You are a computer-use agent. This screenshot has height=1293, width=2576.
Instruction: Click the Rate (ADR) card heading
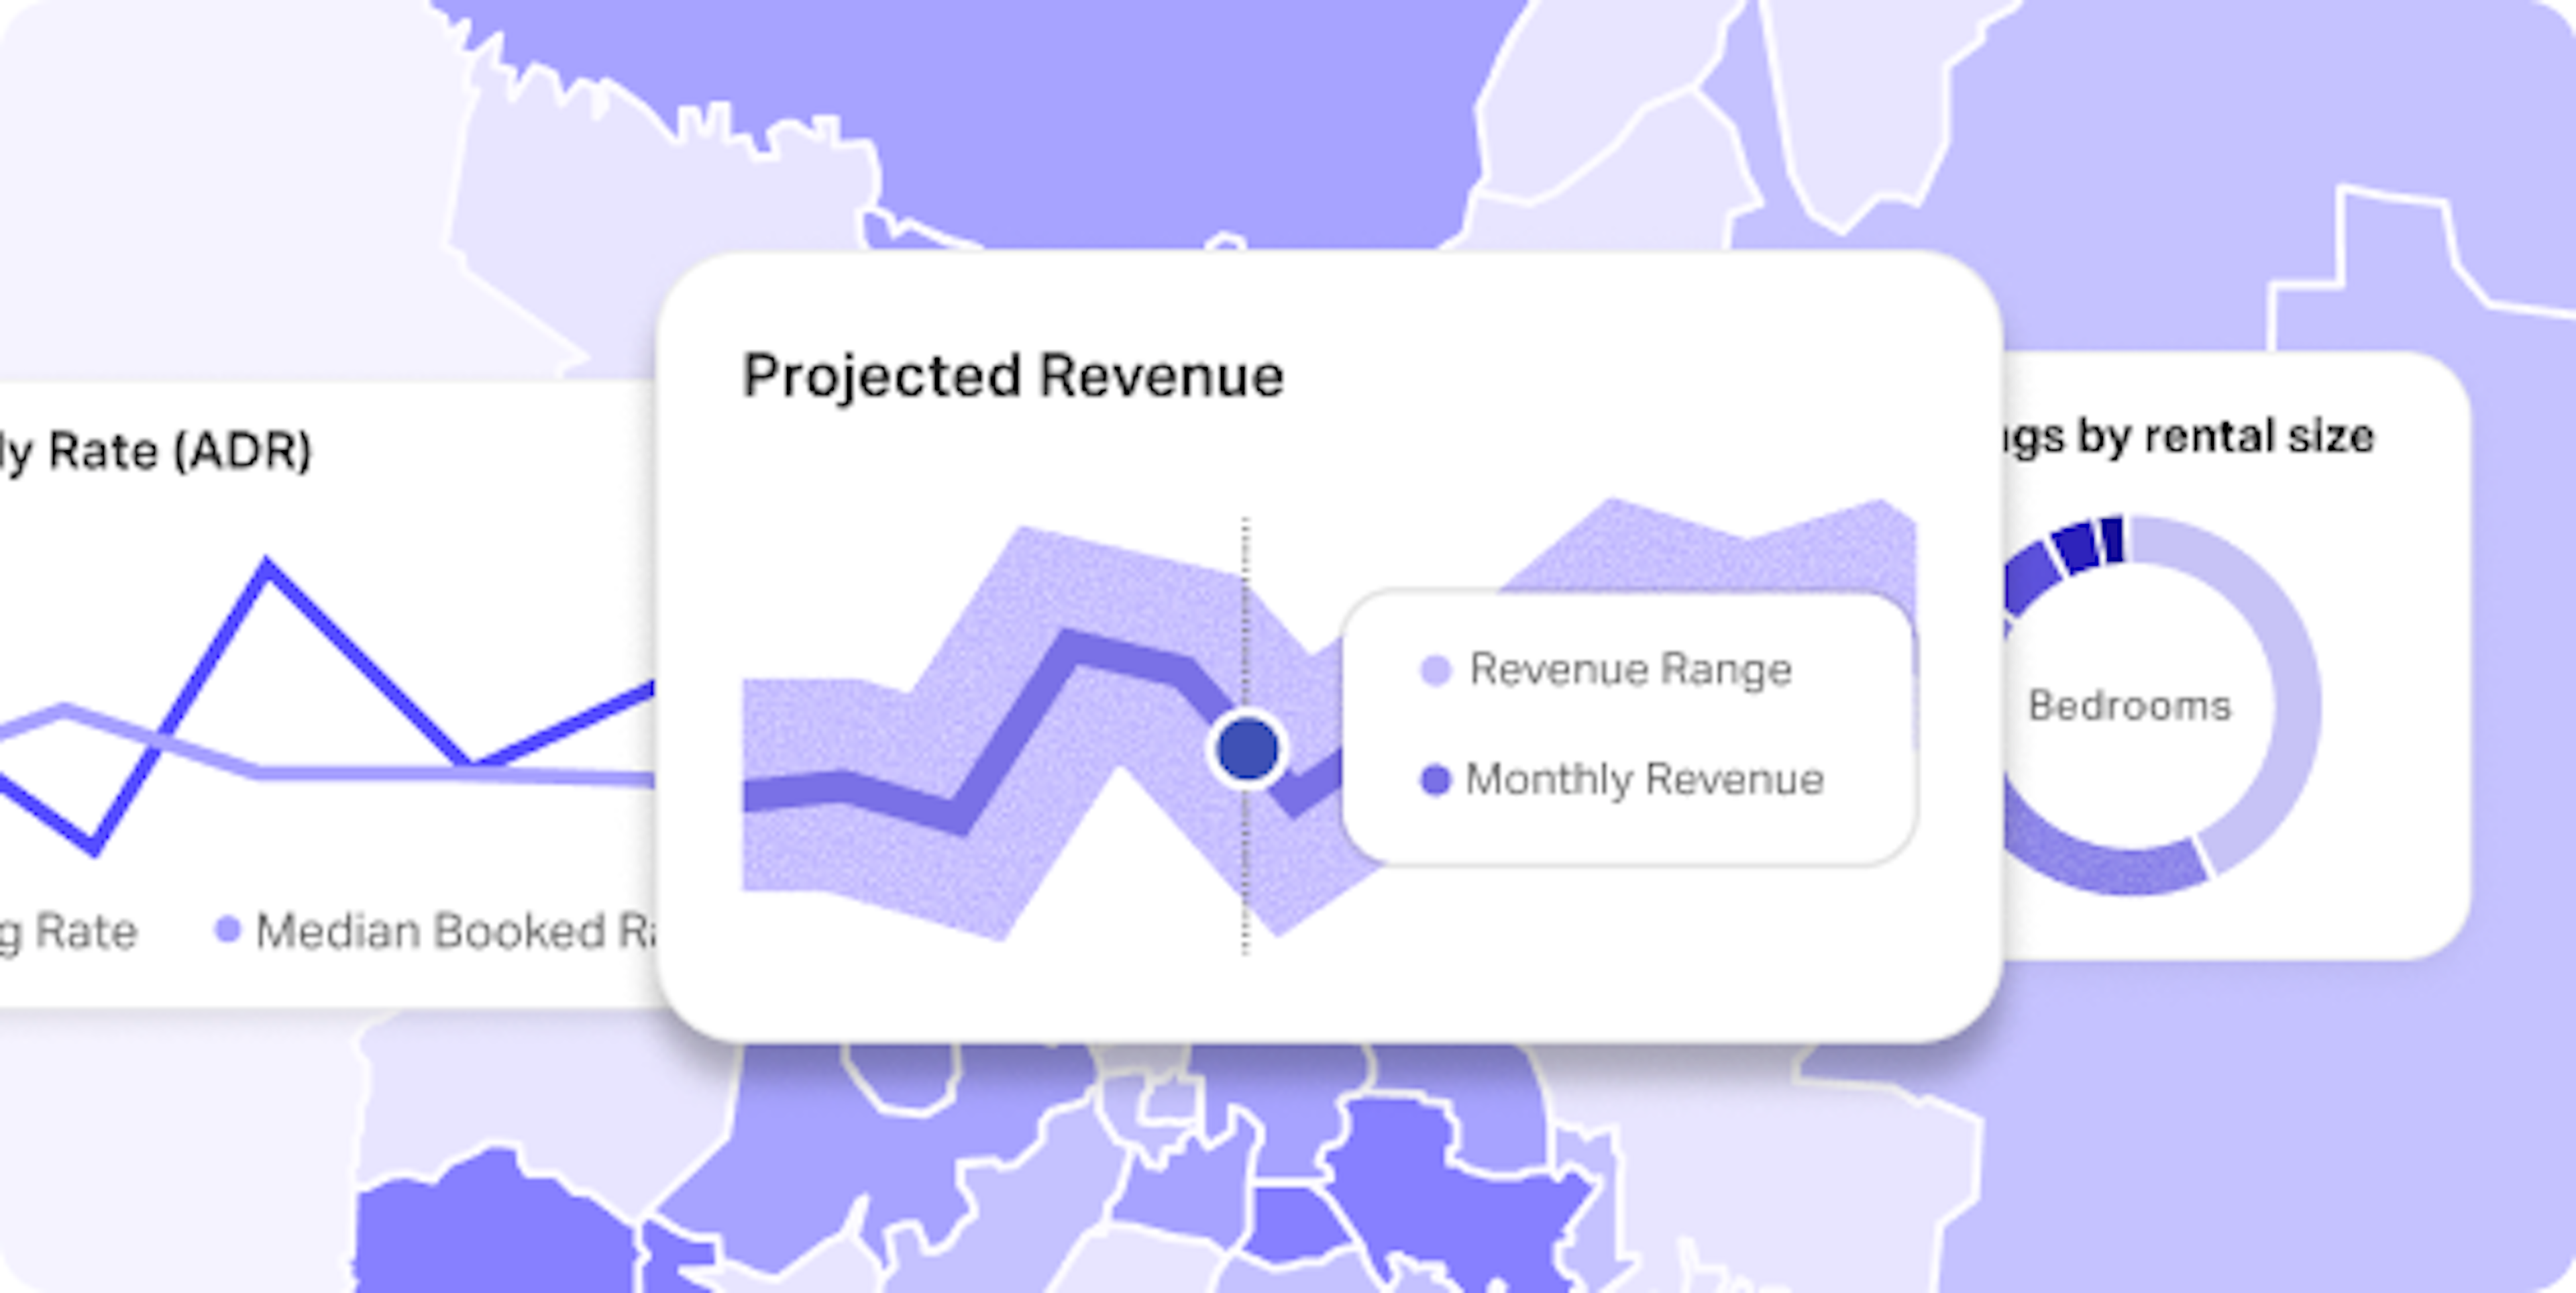pos(155,452)
